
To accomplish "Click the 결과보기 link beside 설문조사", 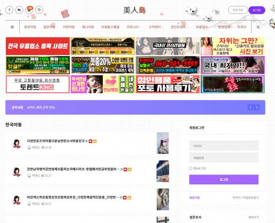I will point(253,217).
